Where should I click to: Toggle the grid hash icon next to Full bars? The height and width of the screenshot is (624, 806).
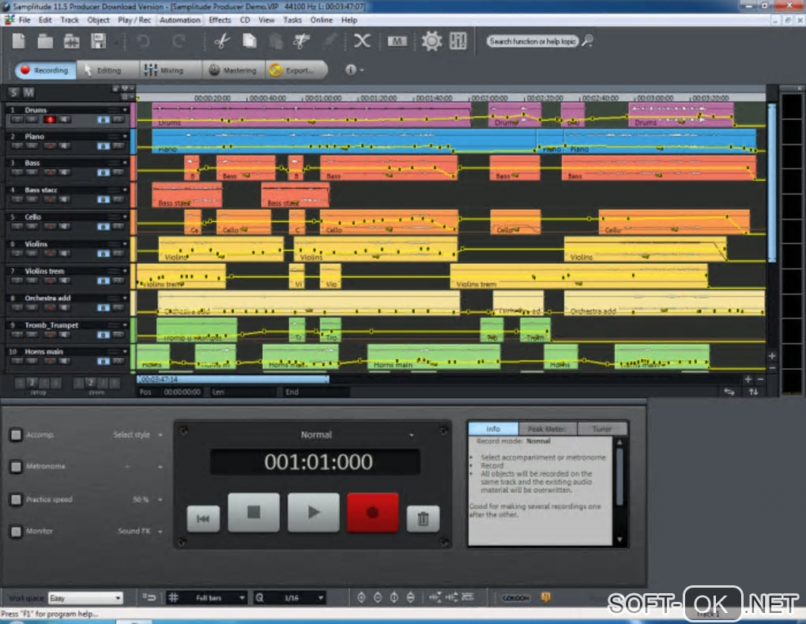coord(174,597)
